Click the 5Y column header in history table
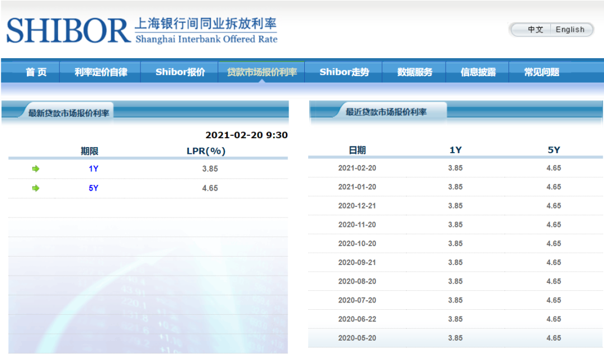This screenshot has height=354, width=604. (x=554, y=150)
